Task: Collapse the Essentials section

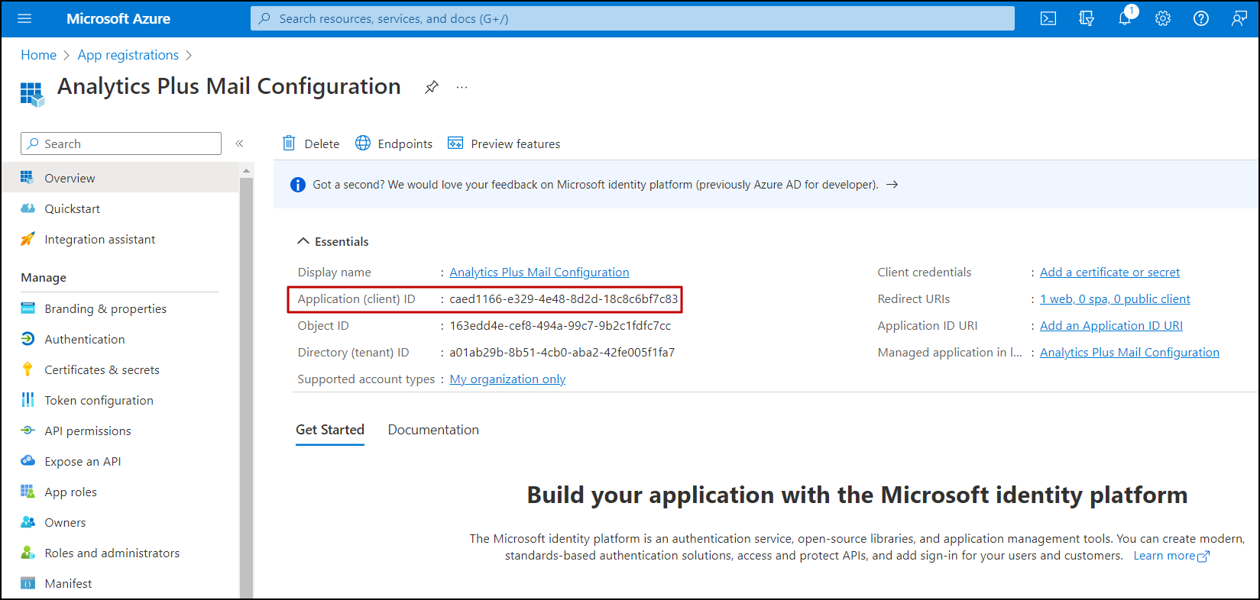Action: pos(303,241)
